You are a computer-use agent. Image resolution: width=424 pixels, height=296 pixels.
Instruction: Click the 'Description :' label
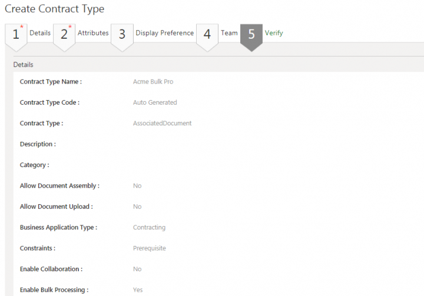pos(38,144)
